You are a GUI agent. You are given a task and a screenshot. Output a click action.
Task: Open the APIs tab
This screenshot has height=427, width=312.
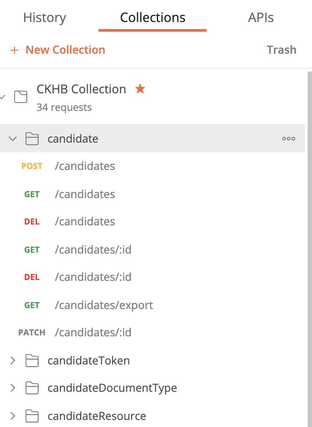261,18
